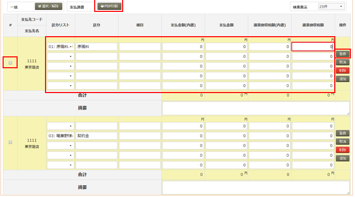Click the 操作 column header
The width and height of the screenshot is (355, 197).
[x=343, y=25]
